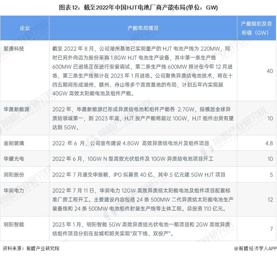The width and height of the screenshot is (277, 256).
Task: Select the '企业' column header
Action: point(24,28)
